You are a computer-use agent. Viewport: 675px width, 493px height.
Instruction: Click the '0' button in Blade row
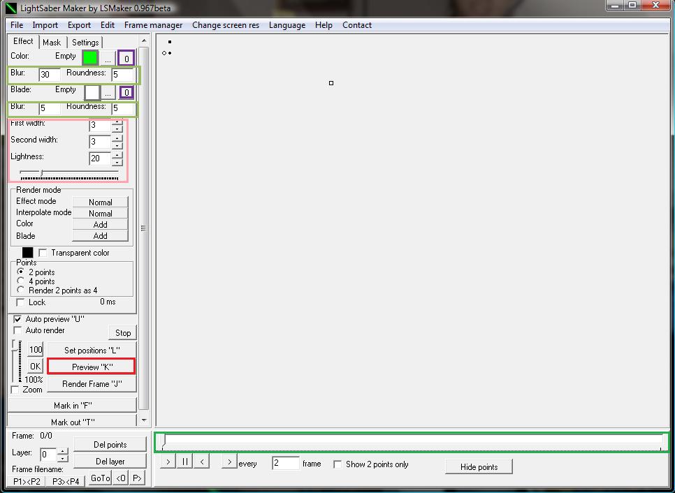pyautogui.click(x=126, y=92)
